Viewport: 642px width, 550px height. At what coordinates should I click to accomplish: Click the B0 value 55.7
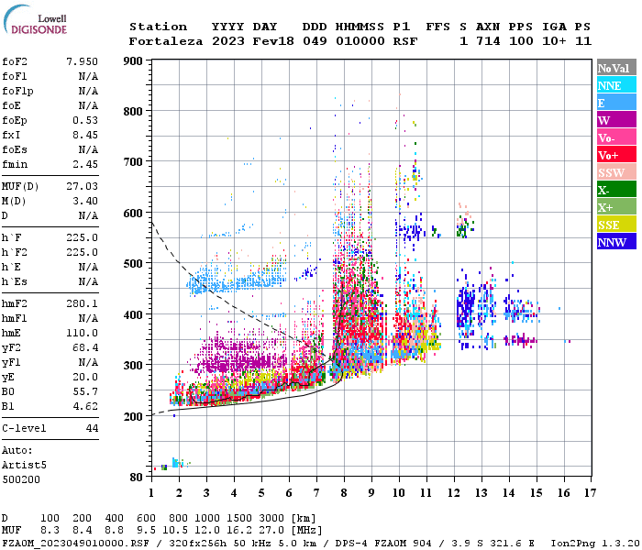pyautogui.click(x=85, y=392)
